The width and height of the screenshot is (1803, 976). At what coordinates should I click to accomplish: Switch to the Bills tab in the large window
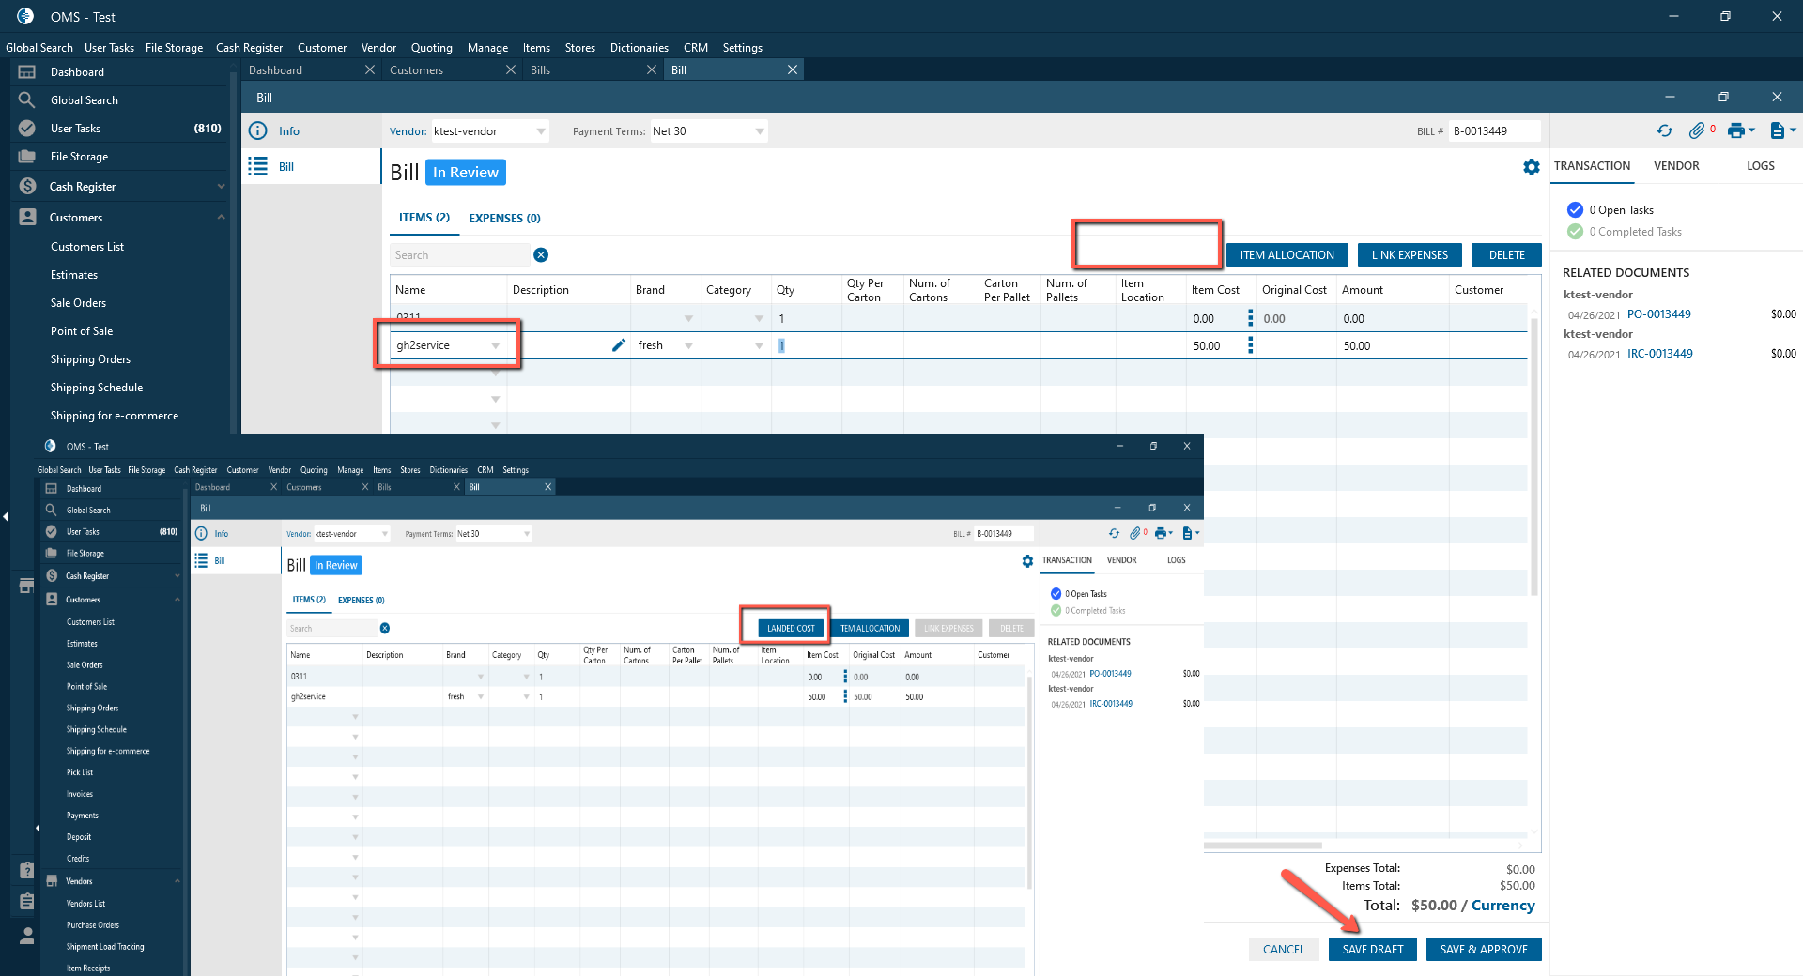tap(592, 70)
